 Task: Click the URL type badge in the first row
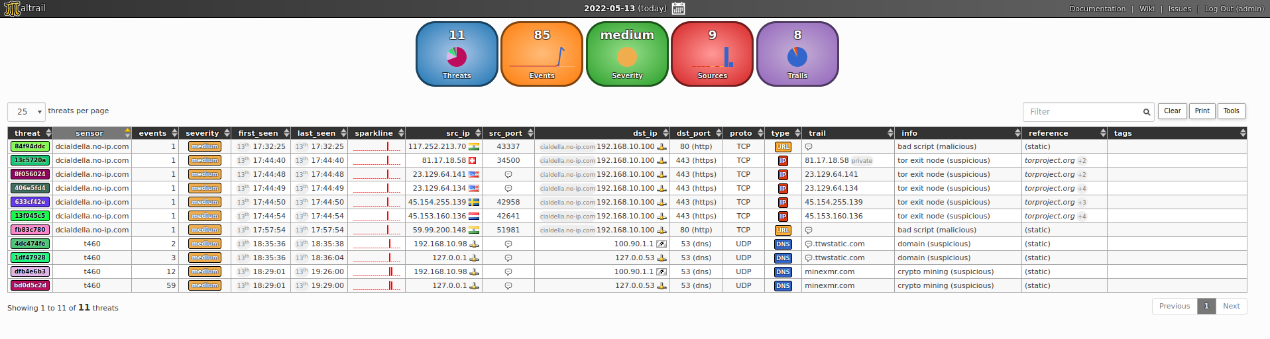783,147
